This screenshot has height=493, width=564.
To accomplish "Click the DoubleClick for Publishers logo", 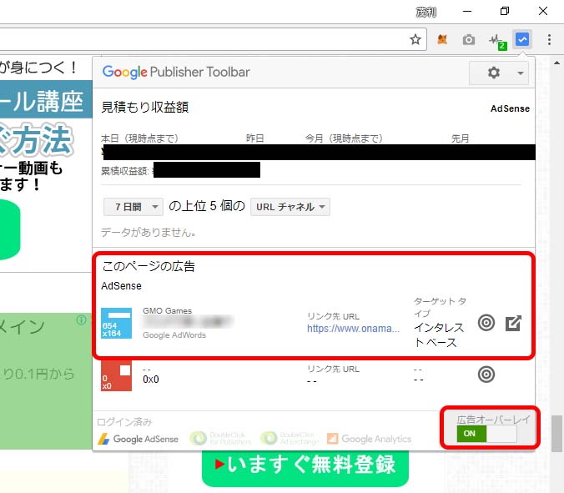I will (x=220, y=438).
